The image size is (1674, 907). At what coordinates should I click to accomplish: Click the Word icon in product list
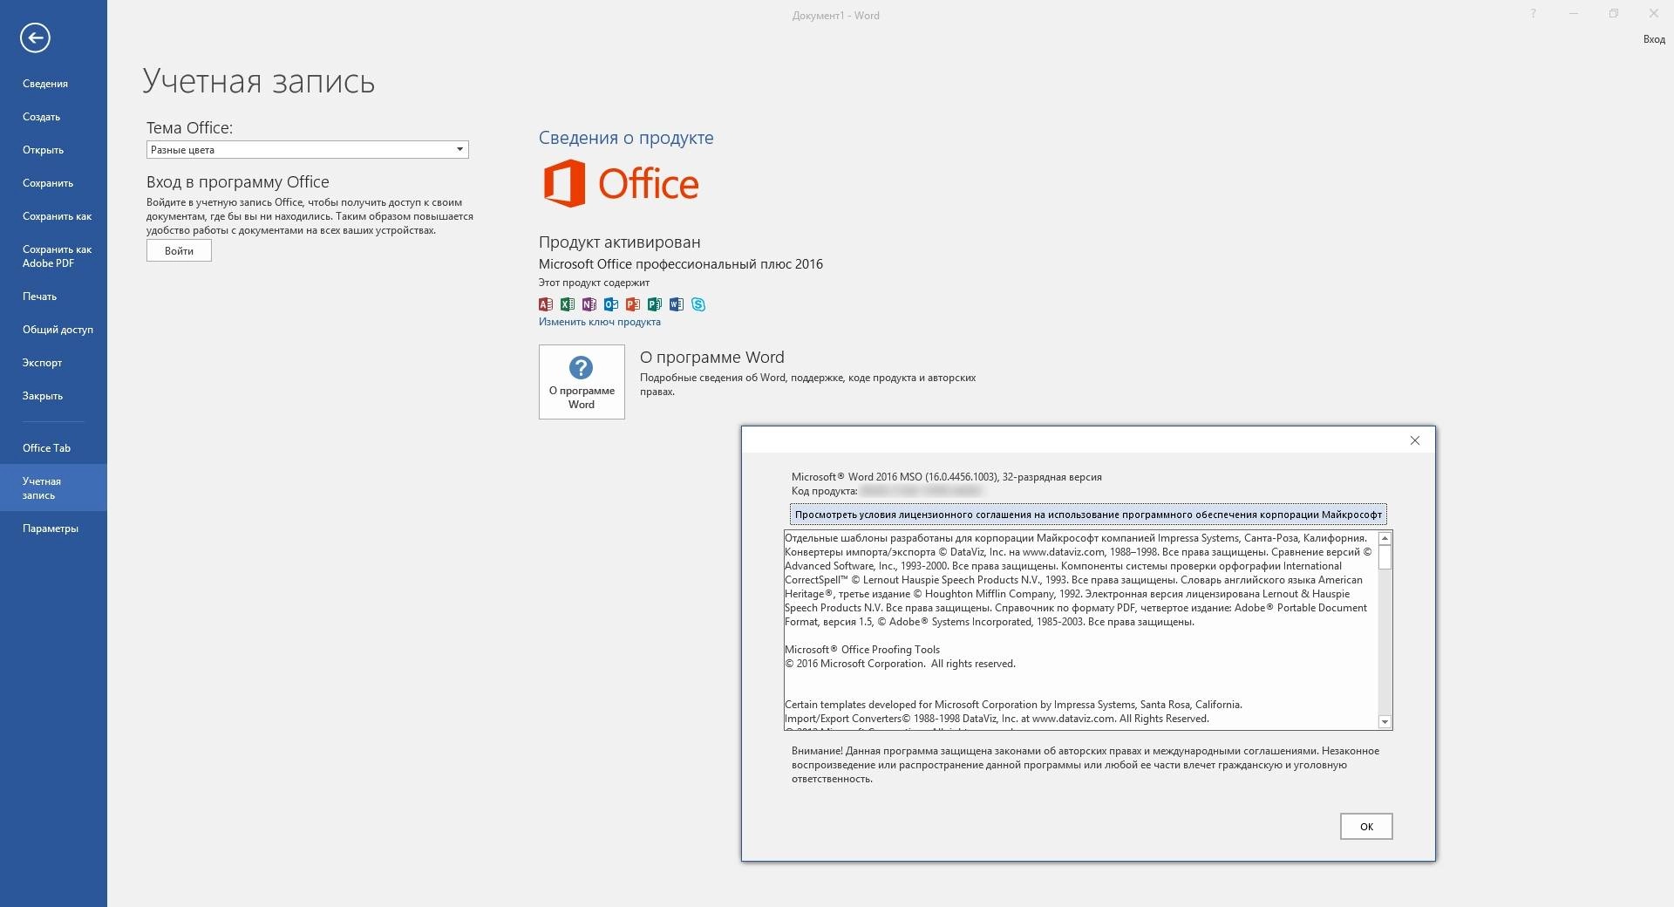677,304
